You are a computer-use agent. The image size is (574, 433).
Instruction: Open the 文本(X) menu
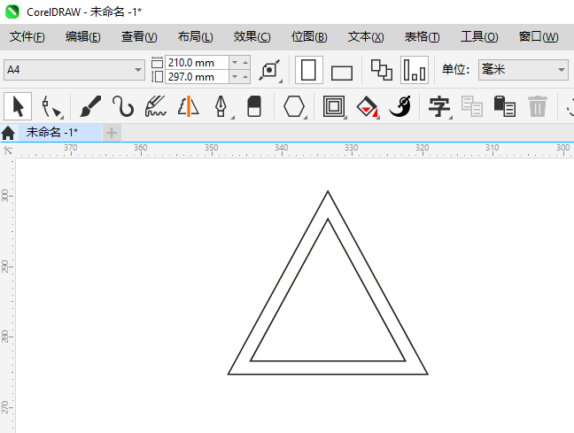[x=366, y=37]
